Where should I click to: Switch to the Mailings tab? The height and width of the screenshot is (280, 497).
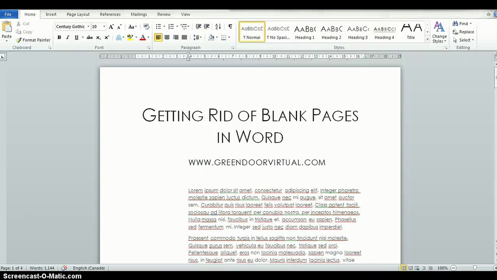click(x=139, y=14)
